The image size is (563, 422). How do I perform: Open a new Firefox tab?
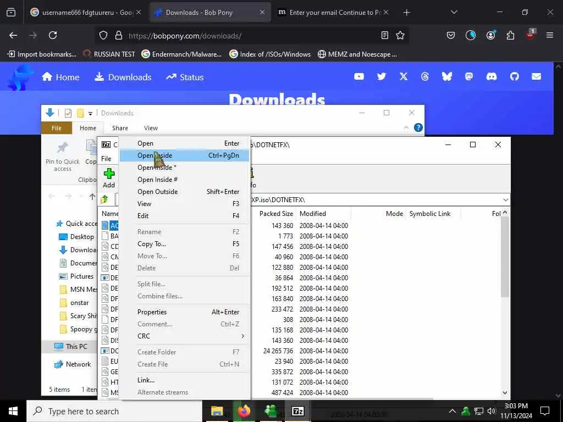pyautogui.click(x=406, y=12)
